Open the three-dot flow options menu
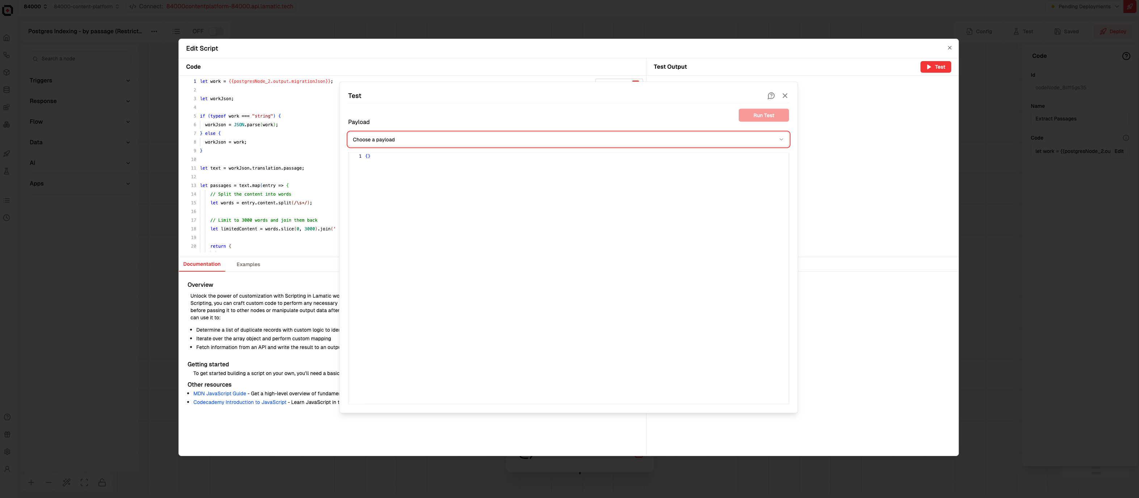The width and height of the screenshot is (1139, 498). tap(154, 31)
